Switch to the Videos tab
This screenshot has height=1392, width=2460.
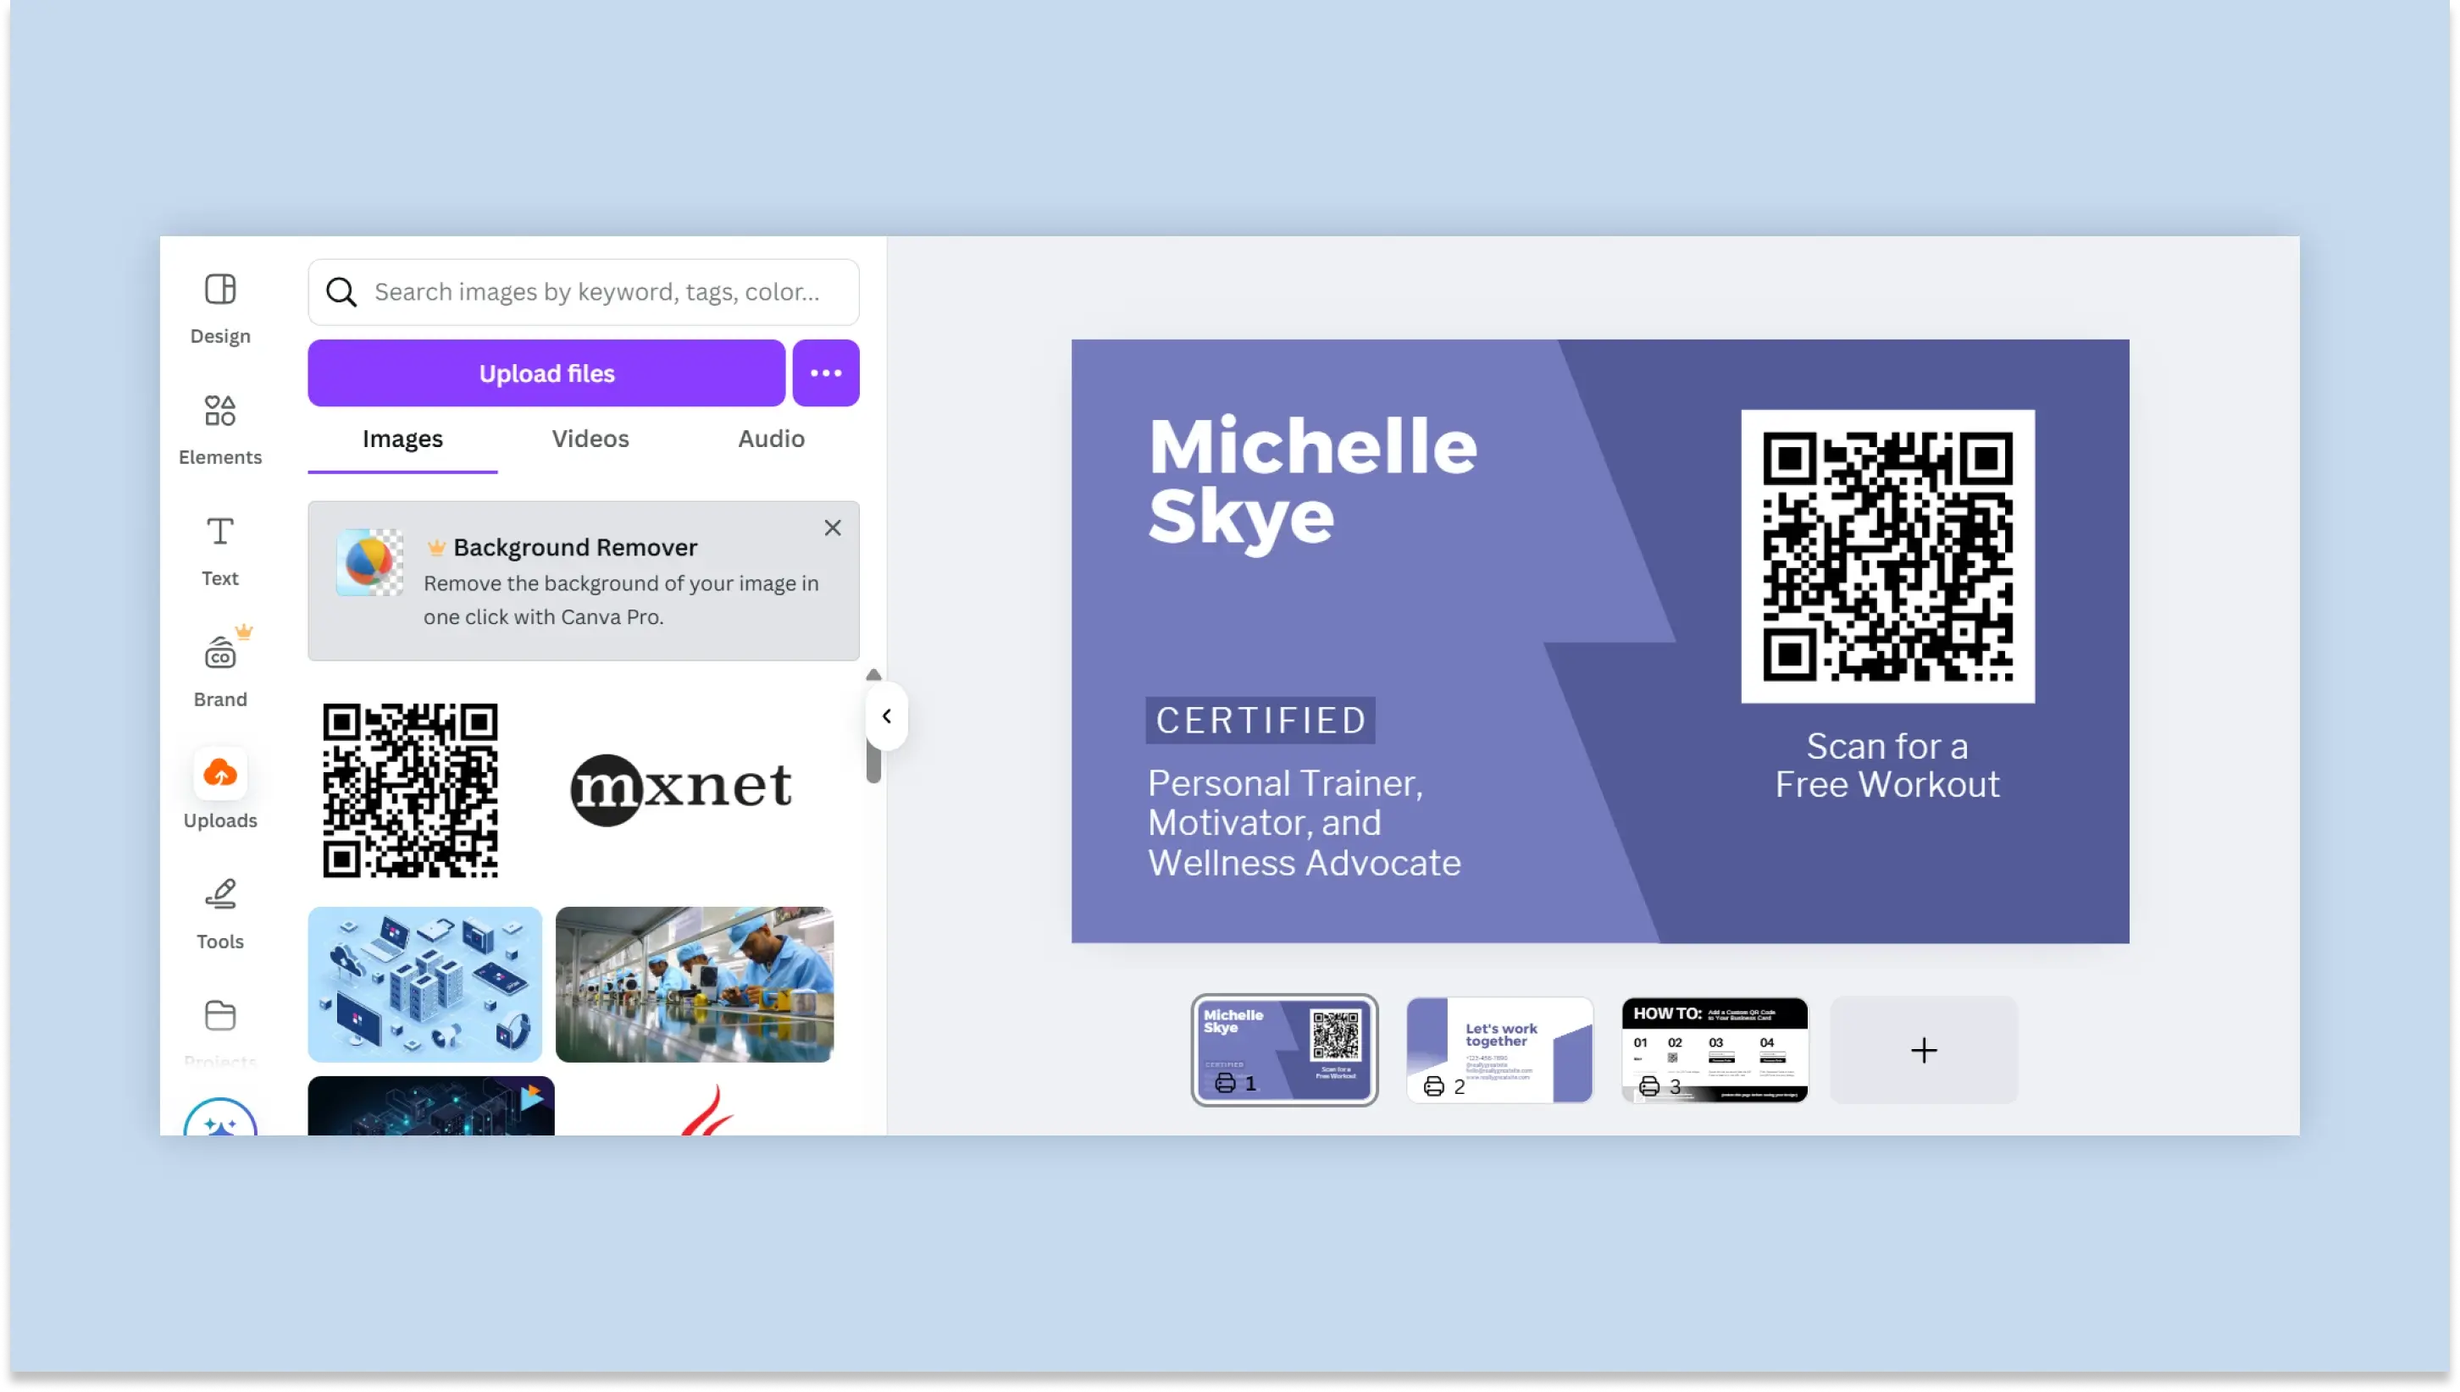tap(590, 439)
